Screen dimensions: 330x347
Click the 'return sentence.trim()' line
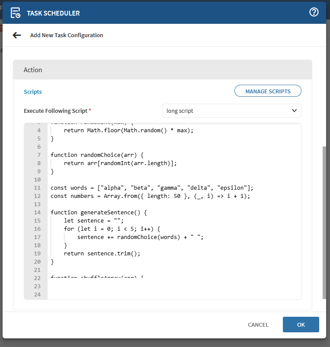(102, 253)
